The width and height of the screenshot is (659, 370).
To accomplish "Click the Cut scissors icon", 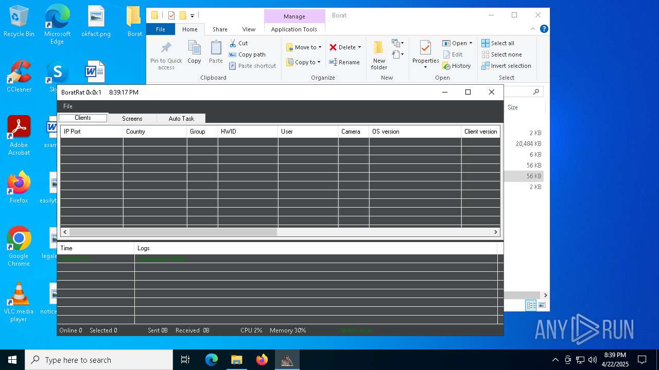I will 233,43.
